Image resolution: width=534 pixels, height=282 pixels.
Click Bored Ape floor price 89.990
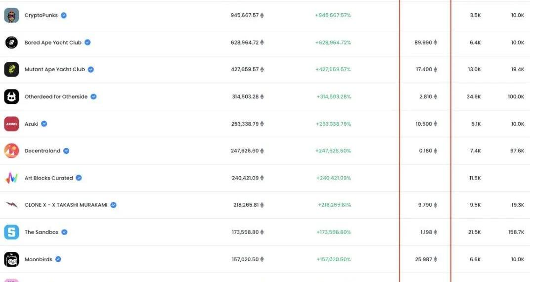[x=423, y=43]
